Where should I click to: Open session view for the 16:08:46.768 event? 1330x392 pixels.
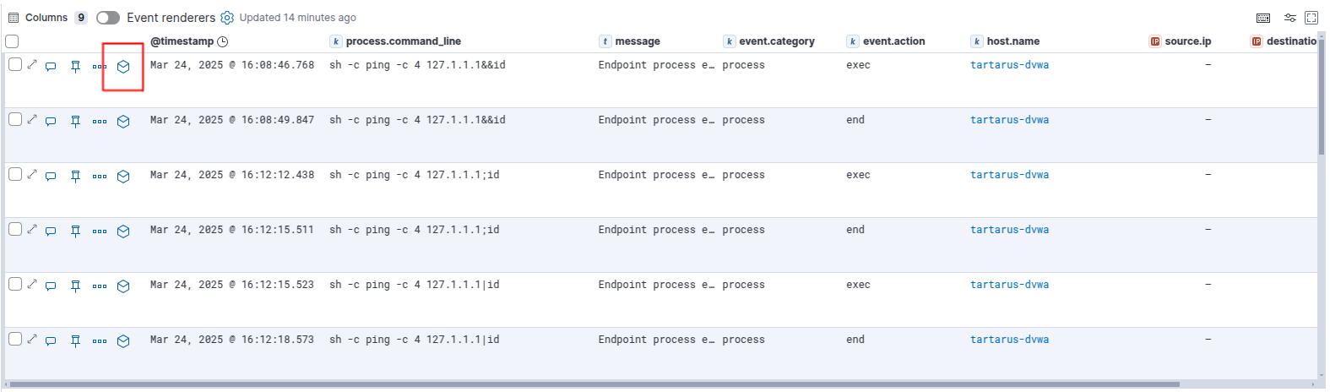click(x=123, y=66)
